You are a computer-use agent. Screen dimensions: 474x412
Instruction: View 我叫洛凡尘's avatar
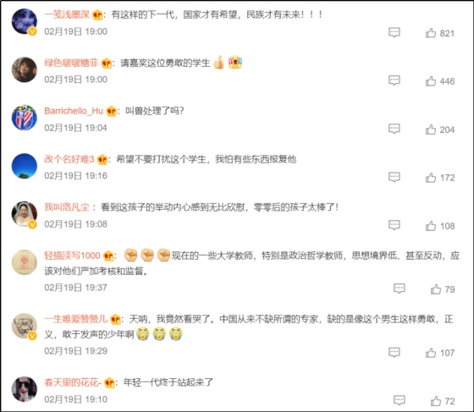pos(25,214)
